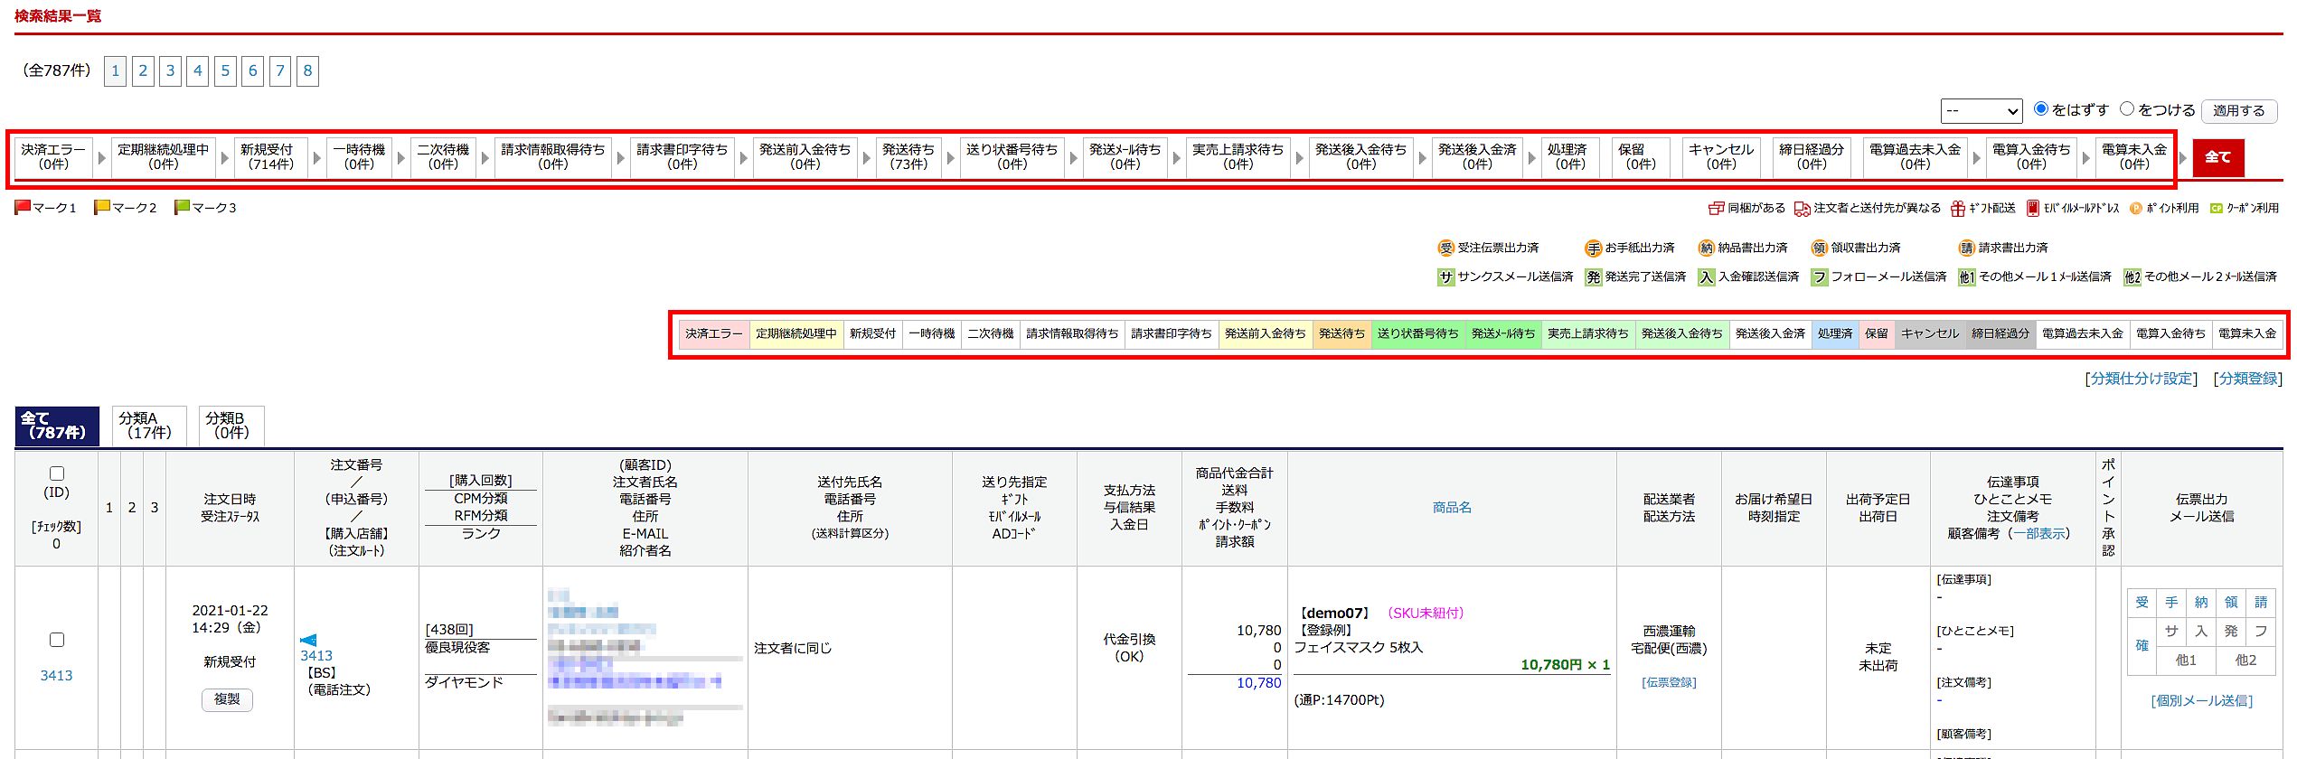
Task: Click the 手 letter output icon in order row
Action: pyautogui.click(x=2171, y=603)
